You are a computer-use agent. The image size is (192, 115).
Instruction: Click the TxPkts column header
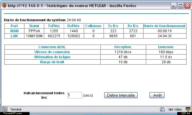coord(54,26)
